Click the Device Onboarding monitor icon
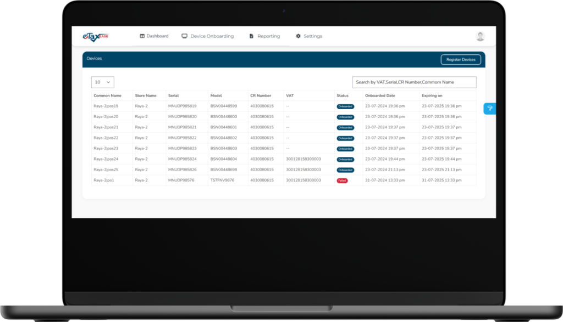This screenshot has height=322, width=563. [185, 36]
